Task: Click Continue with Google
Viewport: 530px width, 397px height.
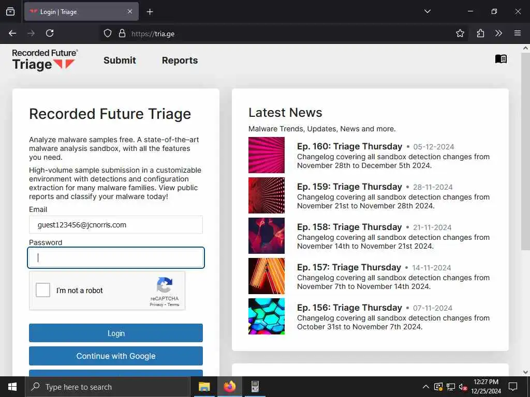Action: 116,356
